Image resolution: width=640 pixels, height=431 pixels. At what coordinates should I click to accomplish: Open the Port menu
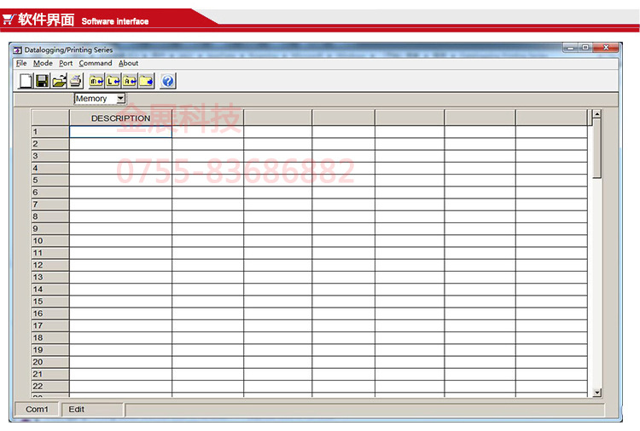(x=66, y=63)
